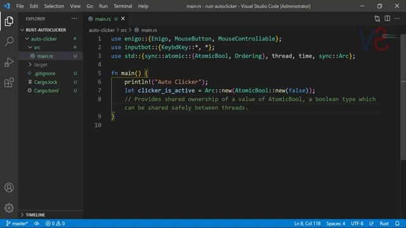Click Ln 8, Col 118 cursor position

click(307, 224)
